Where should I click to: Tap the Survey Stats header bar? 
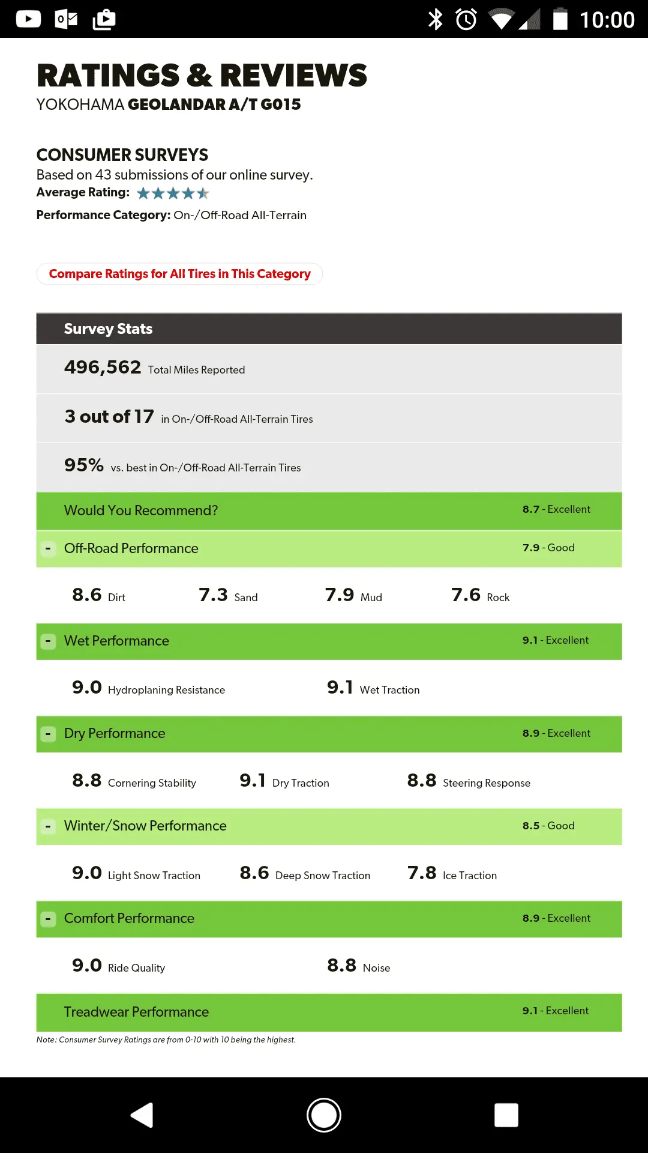(x=329, y=328)
